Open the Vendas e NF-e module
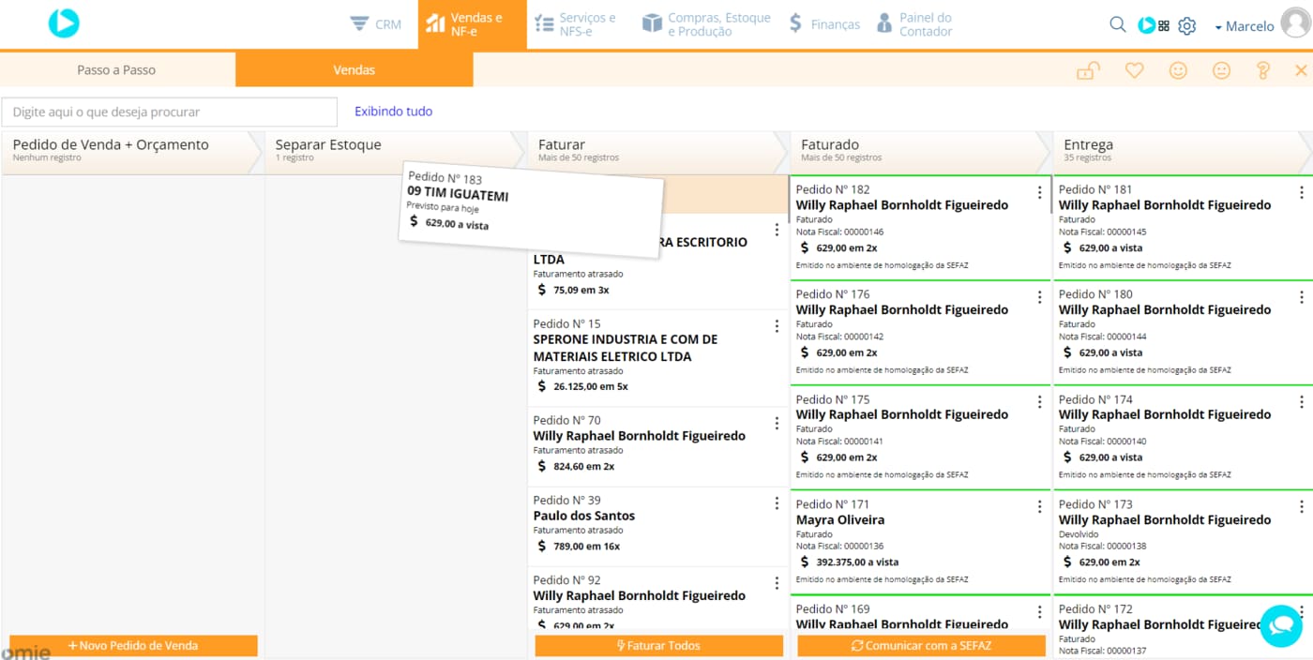This screenshot has height=660, width=1313. click(x=472, y=24)
